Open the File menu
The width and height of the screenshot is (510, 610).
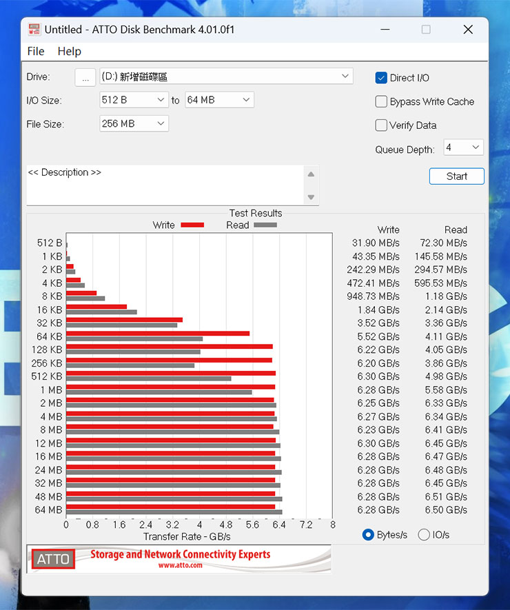tap(36, 52)
